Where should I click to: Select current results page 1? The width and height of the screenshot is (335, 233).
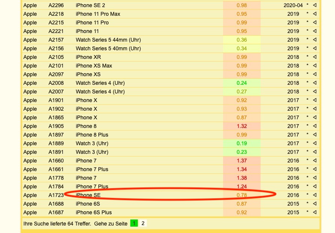tap(134, 223)
